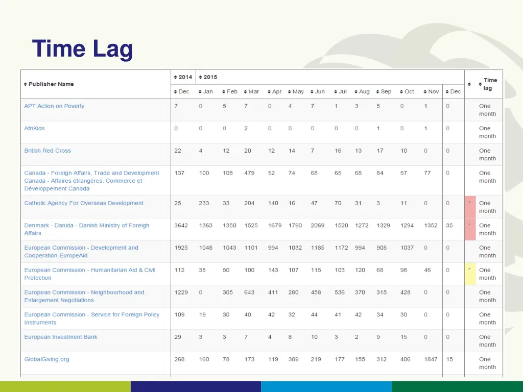Select APT Action on Poverty's One month
The width and height of the screenshot is (523, 392).
487,110
